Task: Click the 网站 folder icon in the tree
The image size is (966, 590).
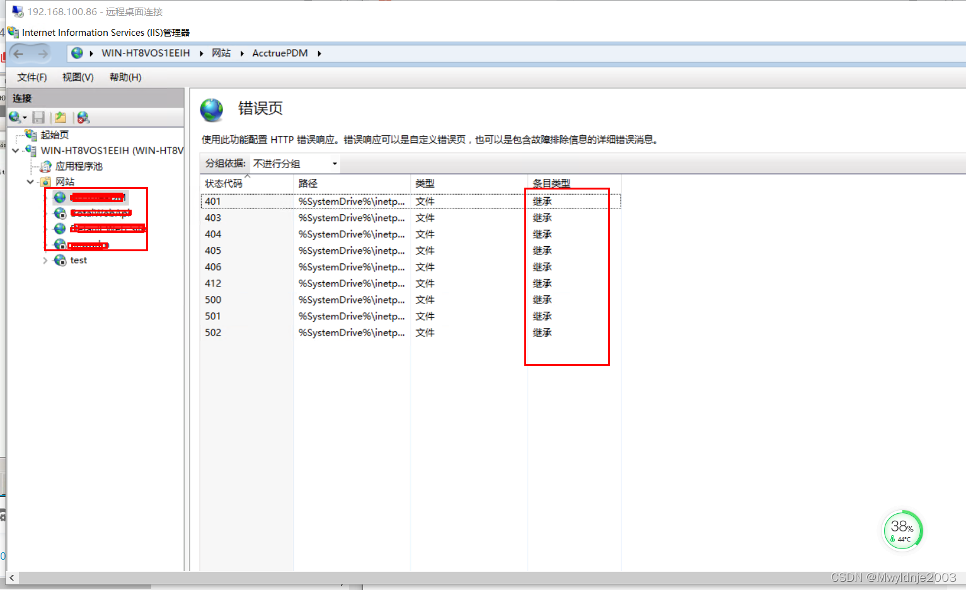Action: tap(46, 182)
